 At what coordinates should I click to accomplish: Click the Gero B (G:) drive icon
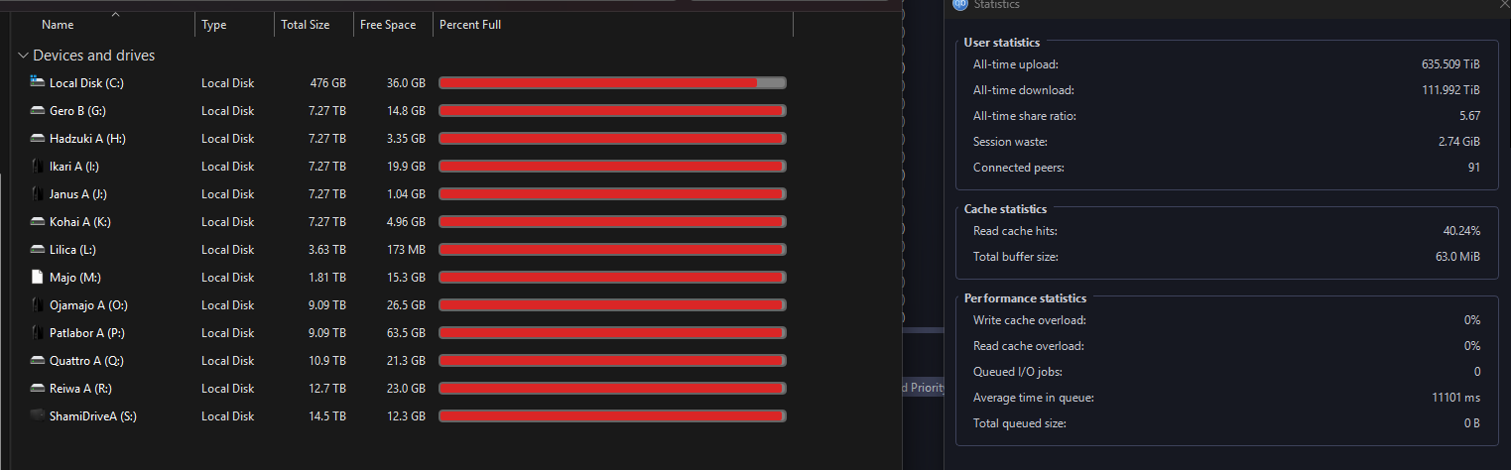click(38, 110)
